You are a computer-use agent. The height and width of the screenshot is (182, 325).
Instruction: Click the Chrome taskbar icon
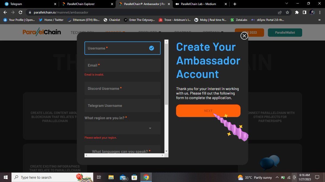coord(146,177)
